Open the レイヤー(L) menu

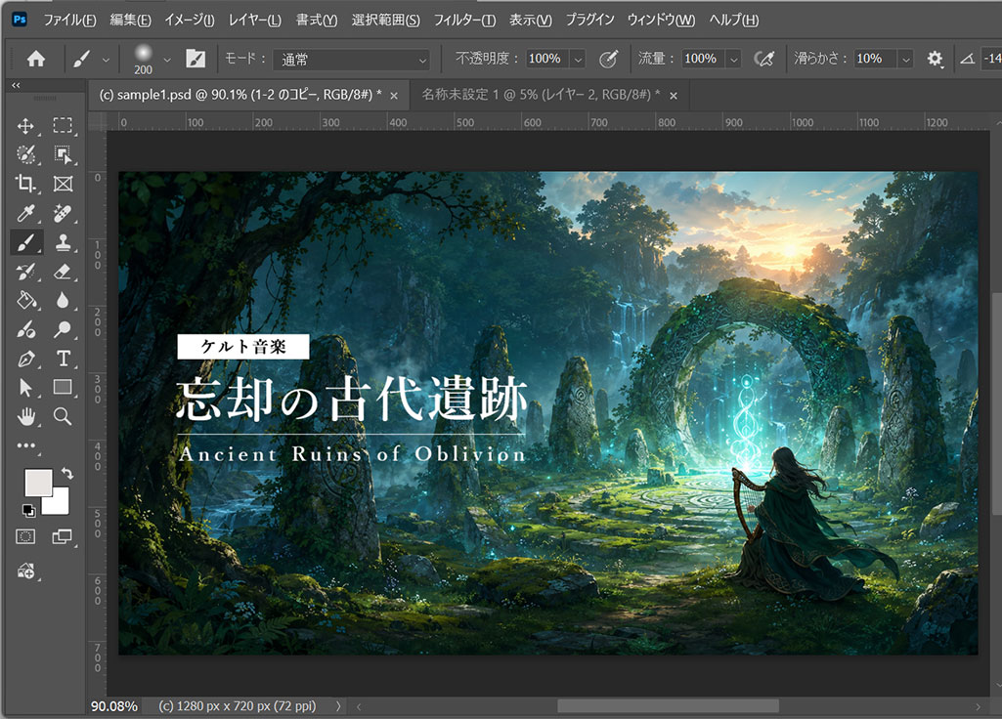(x=255, y=20)
